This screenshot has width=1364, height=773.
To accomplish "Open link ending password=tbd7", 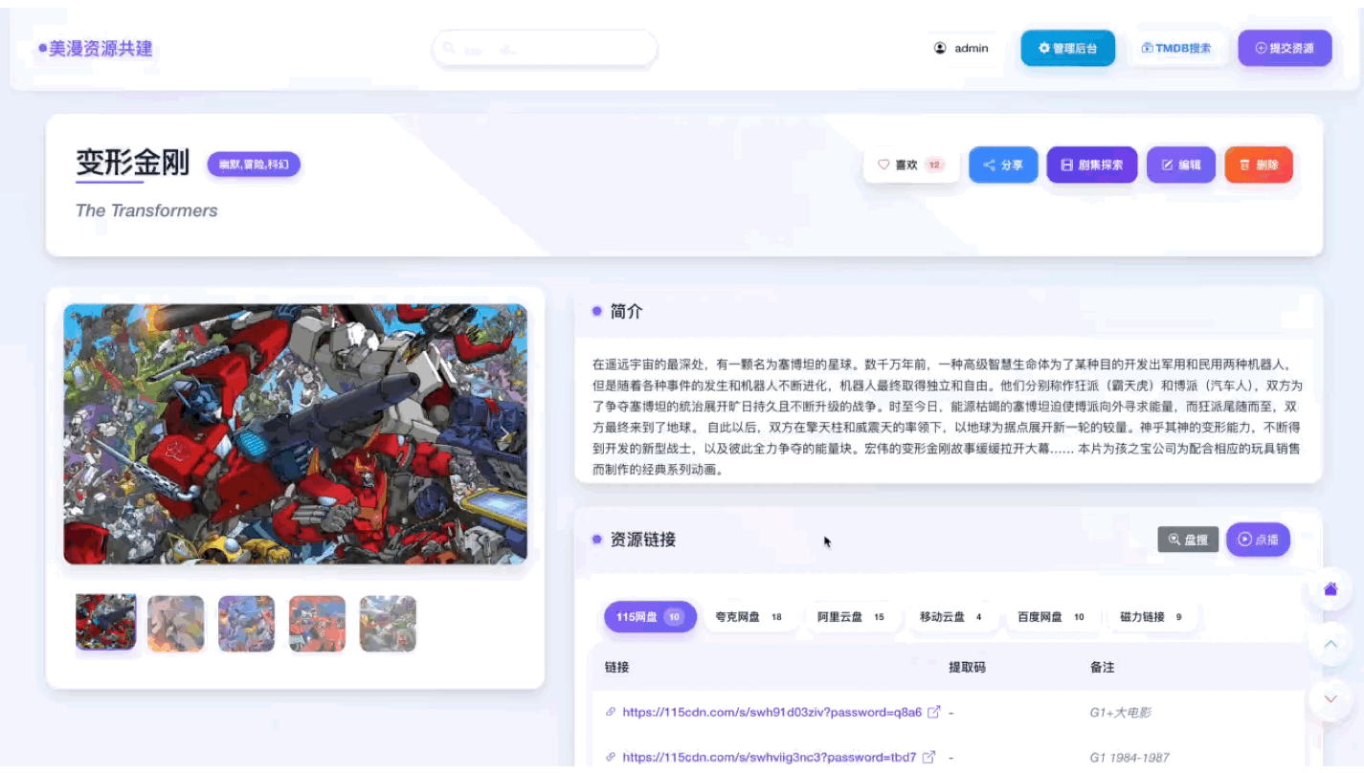I will pos(770,758).
